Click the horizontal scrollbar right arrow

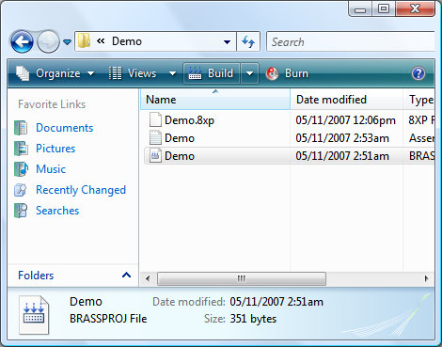(426, 278)
